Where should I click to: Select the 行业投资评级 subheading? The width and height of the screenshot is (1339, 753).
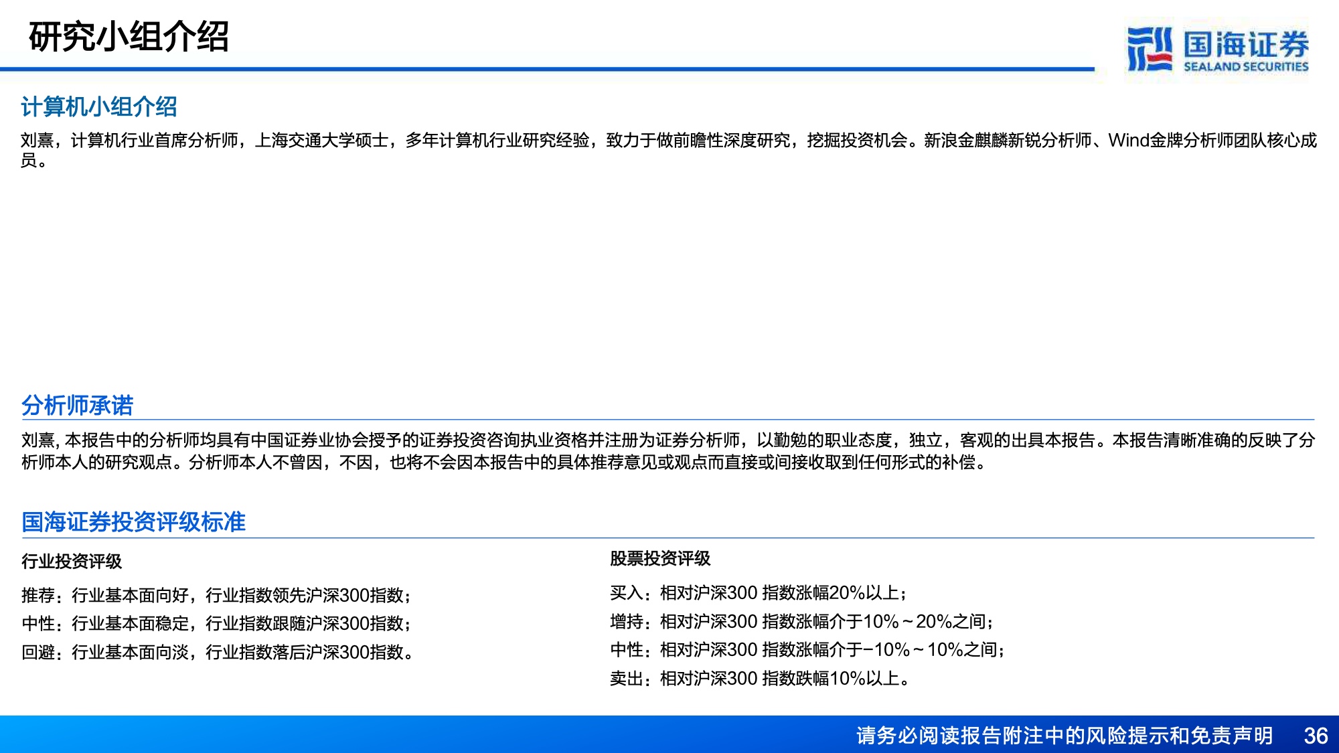pyautogui.click(x=72, y=561)
